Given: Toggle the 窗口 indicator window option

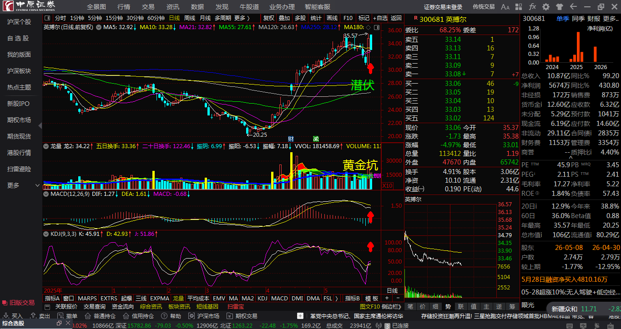Looking at the screenshot, I should click(x=69, y=299).
